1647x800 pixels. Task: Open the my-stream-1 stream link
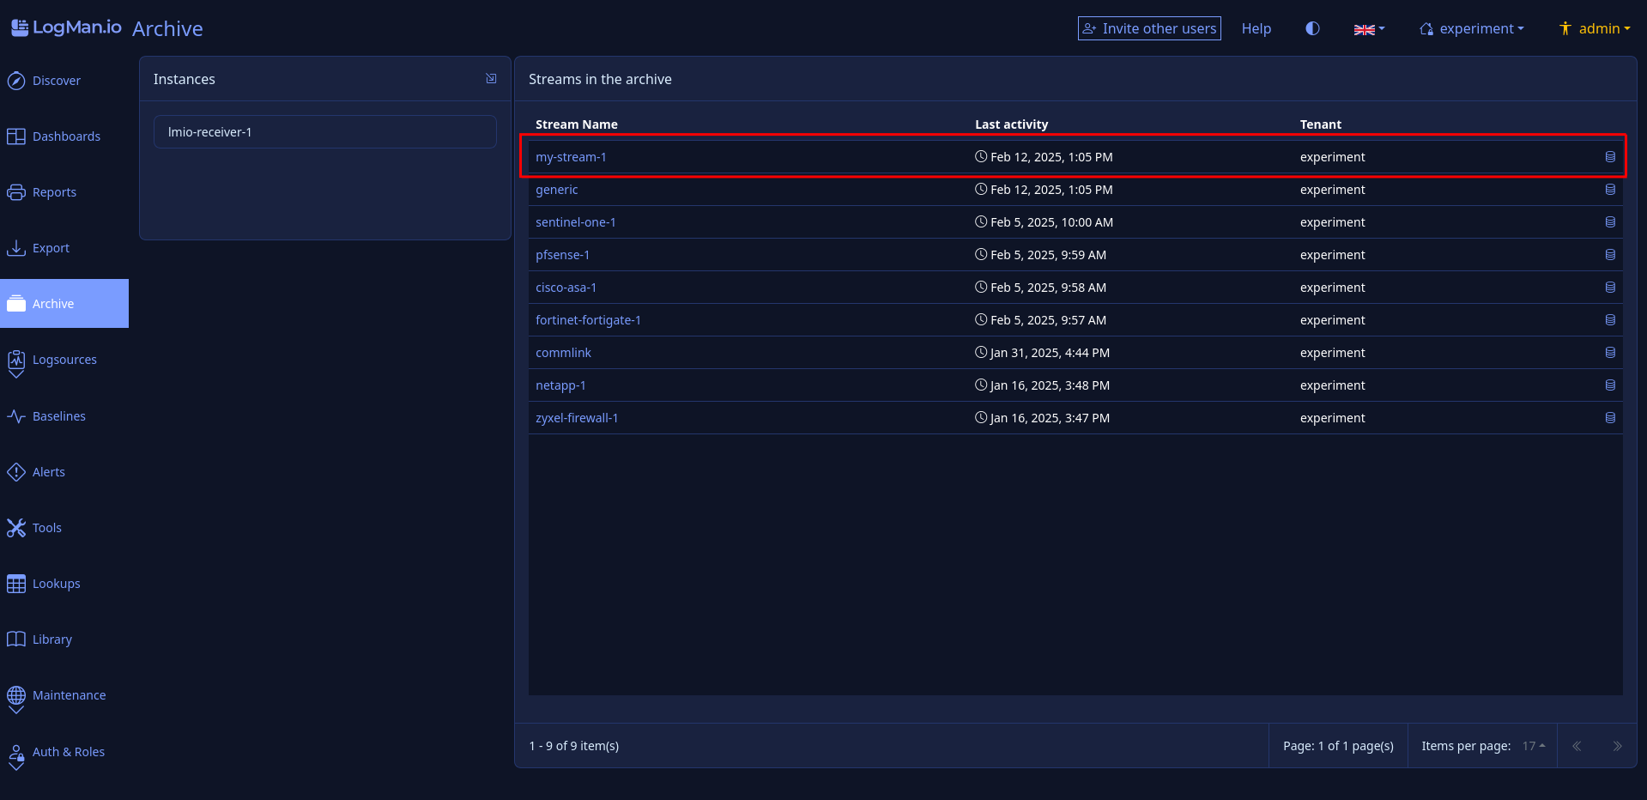(571, 157)
